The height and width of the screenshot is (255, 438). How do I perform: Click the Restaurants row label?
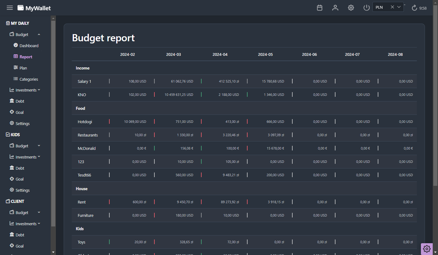[x=88, y=135]
